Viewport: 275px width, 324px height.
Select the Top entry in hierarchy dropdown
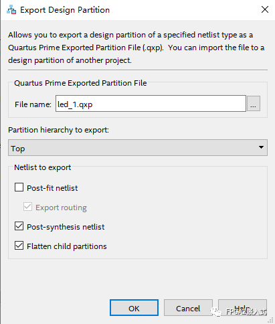click(18, 149)
